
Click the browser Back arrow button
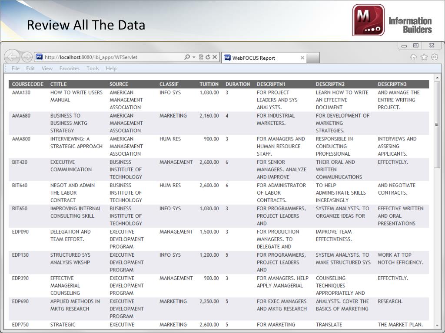click(x=12, y=57)
